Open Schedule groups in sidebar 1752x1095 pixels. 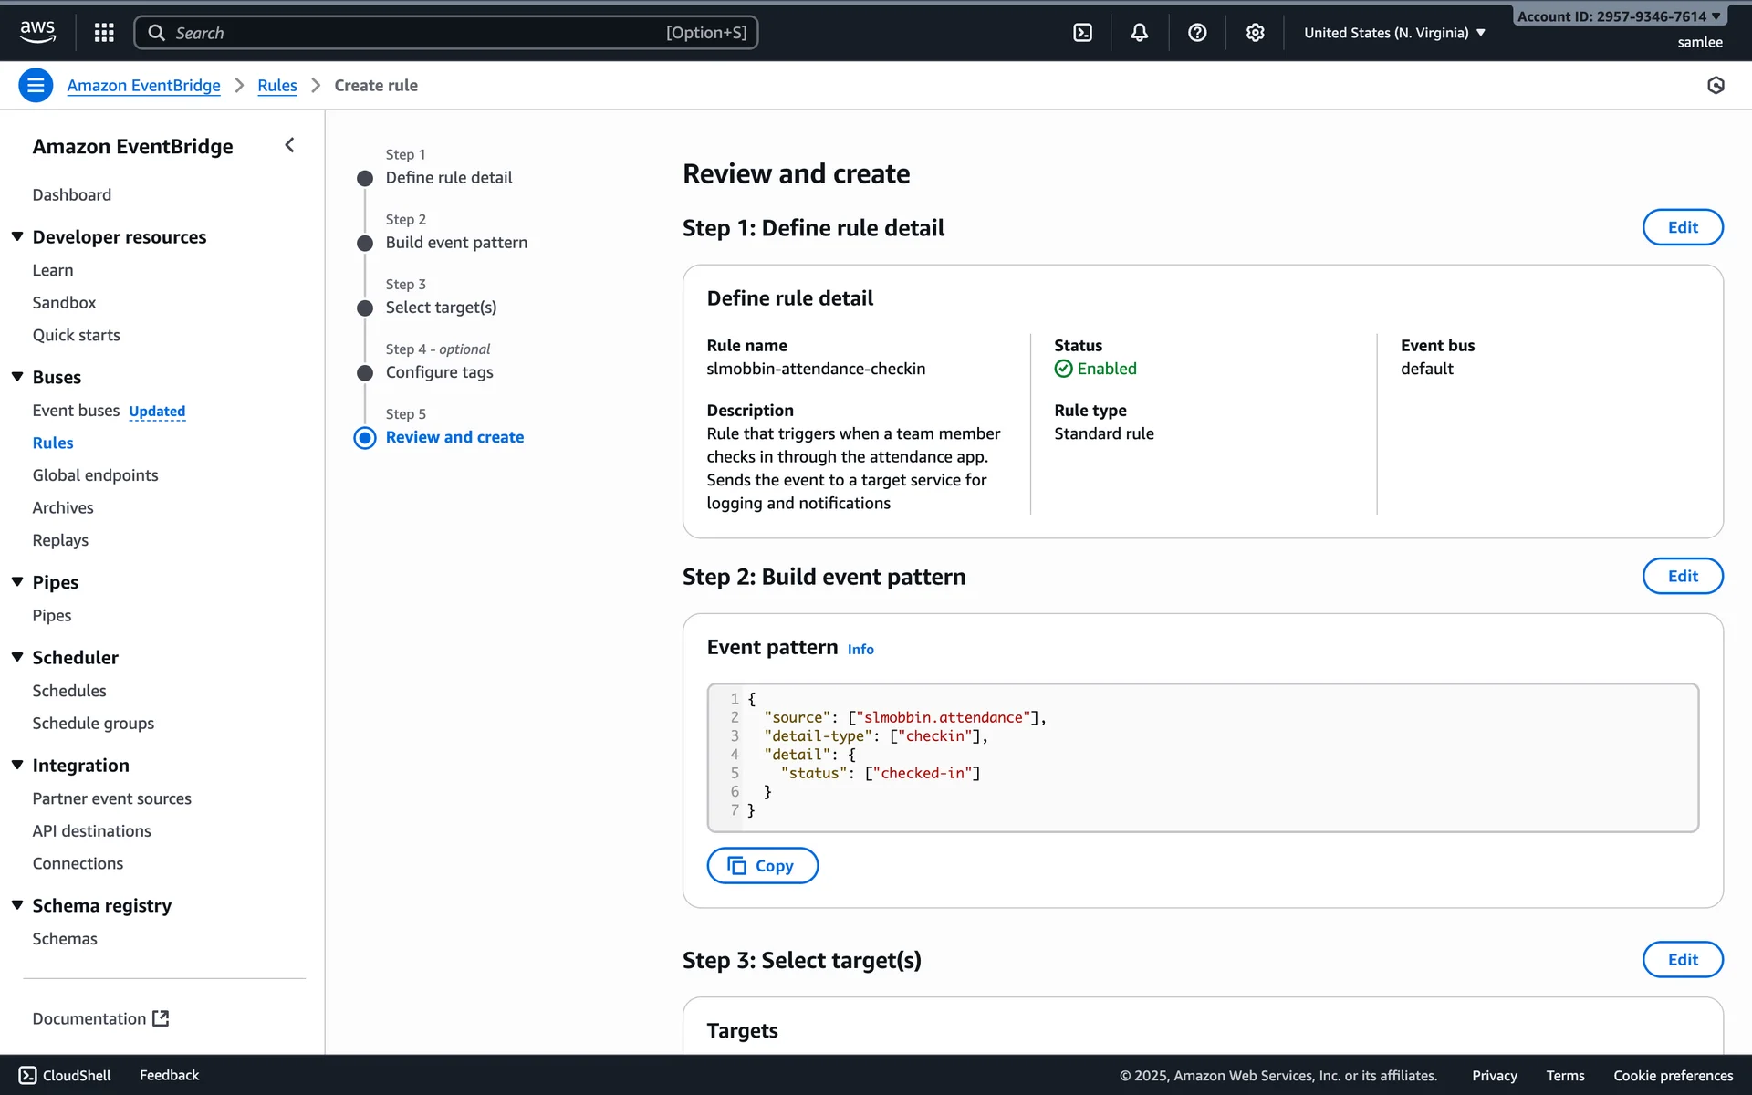[93, 724]
